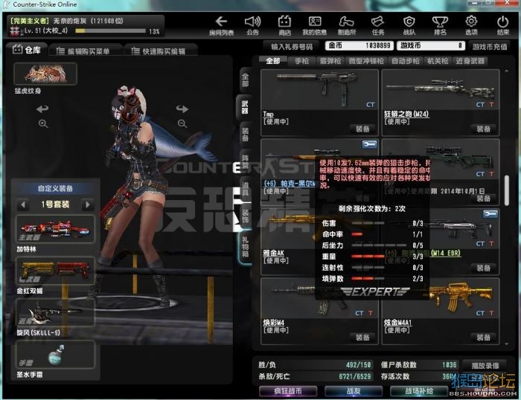Screen dimensions: 521x400
Task: Select the 手枪 pistol filter tab
Action: [301, 61]
